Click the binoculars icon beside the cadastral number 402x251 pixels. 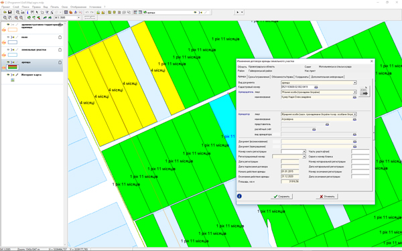pos(316,87)
